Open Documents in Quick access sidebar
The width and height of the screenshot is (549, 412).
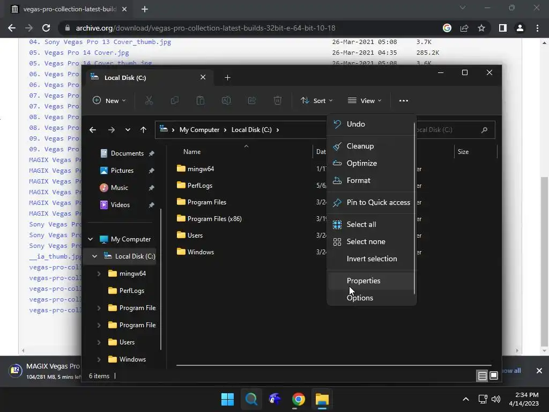point(127,153)
